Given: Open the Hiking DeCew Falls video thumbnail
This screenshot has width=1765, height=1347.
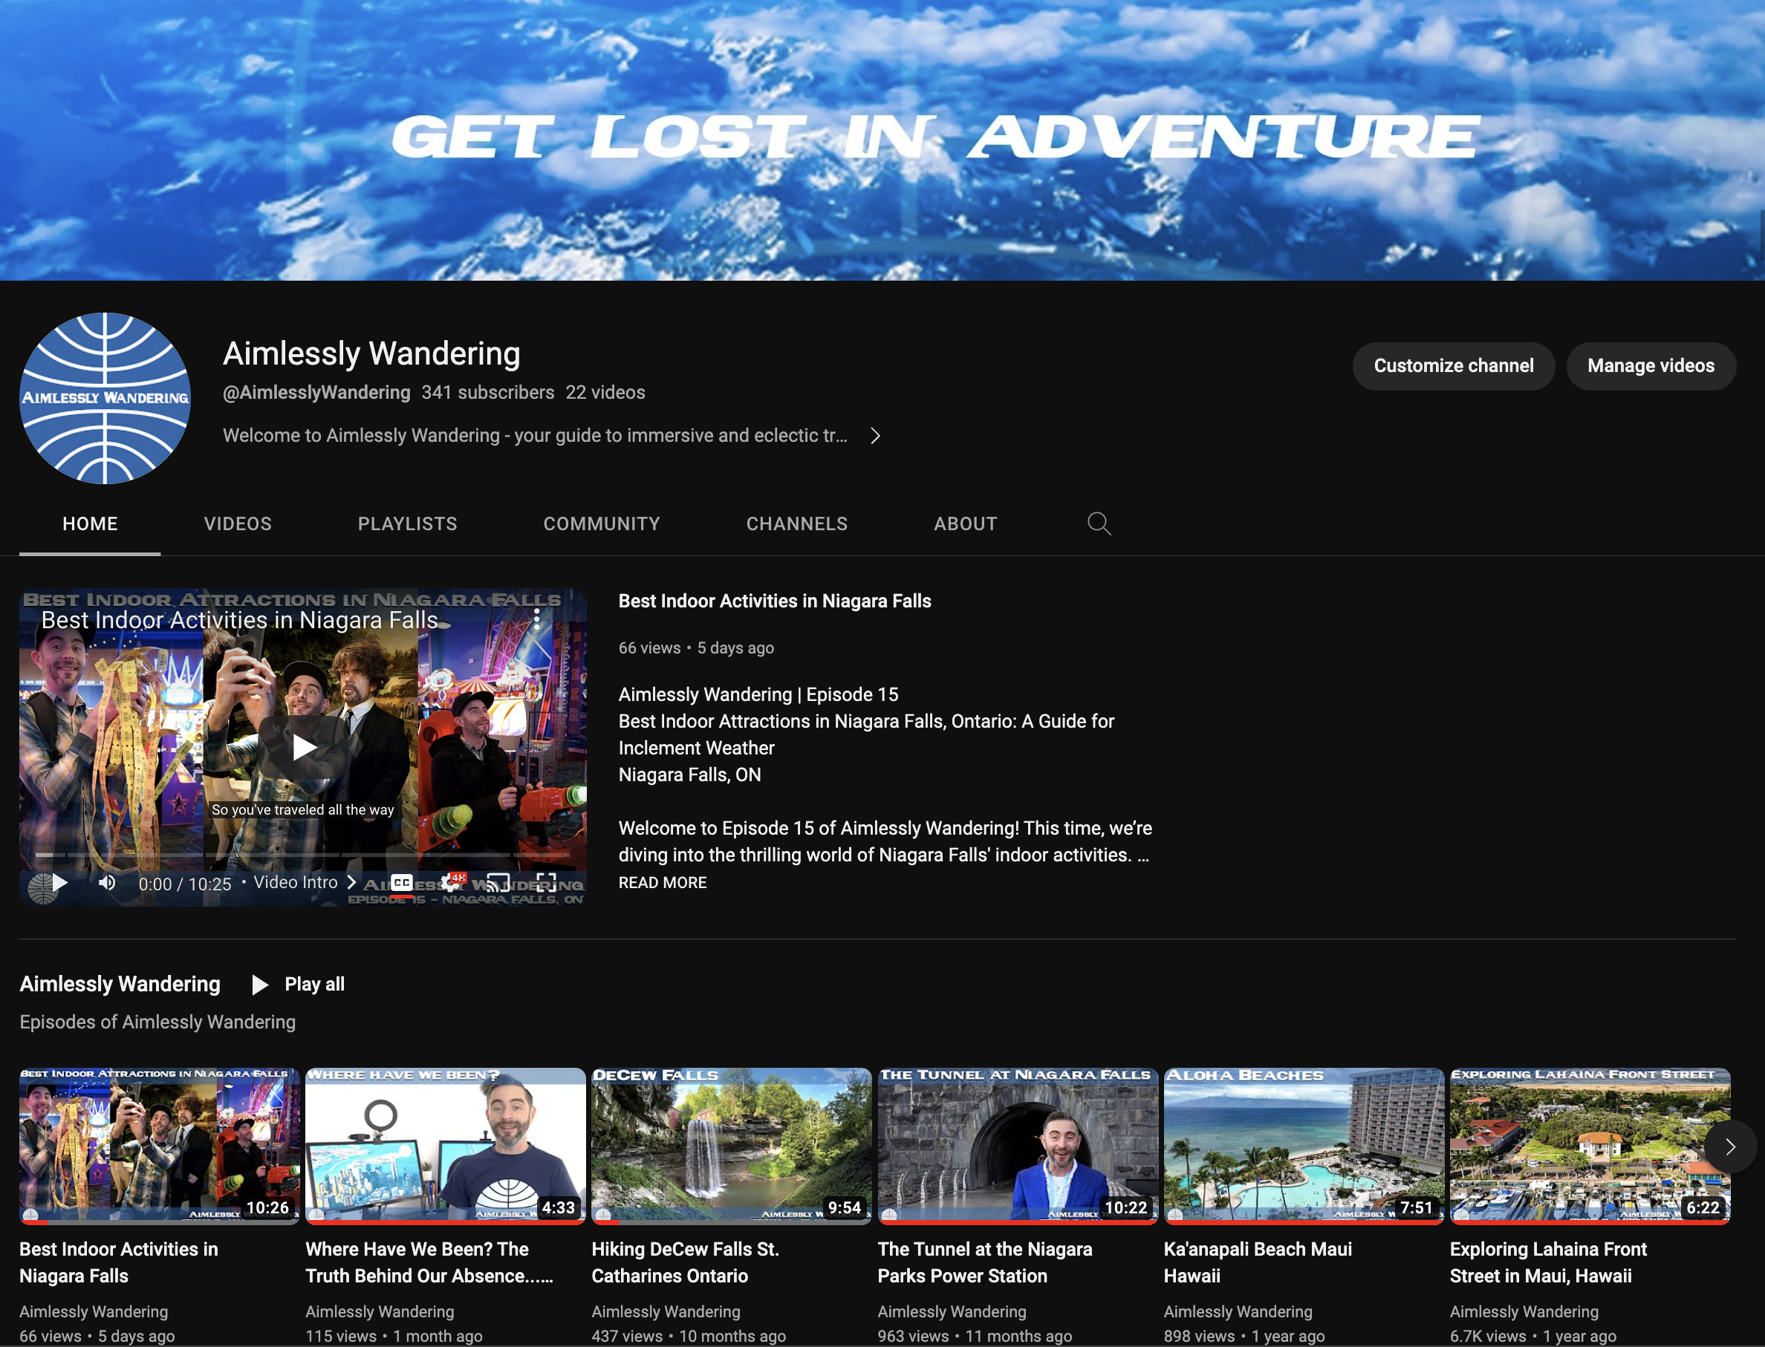Looking at the screenshot, I should click(x=730, y=1145).
